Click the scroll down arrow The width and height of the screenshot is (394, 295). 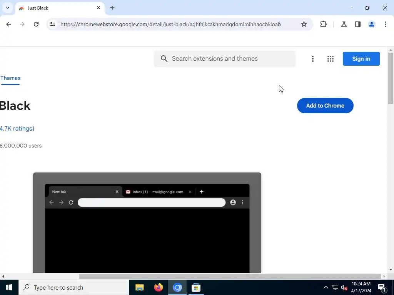391,270
